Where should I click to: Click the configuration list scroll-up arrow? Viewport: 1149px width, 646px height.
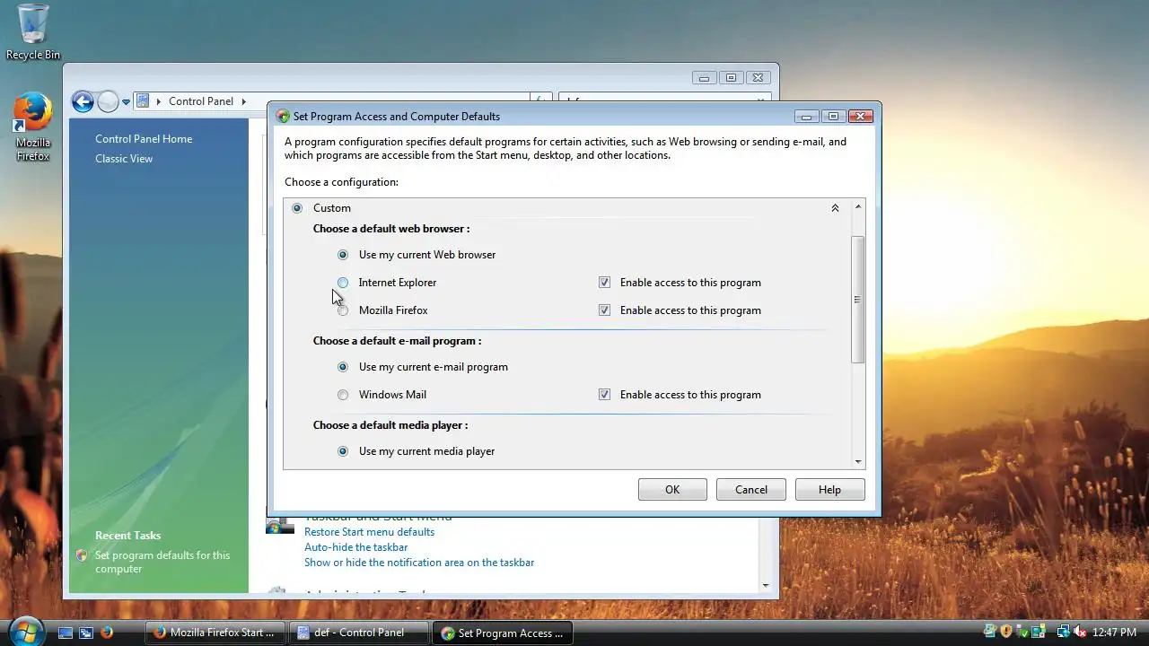point(858,207)
